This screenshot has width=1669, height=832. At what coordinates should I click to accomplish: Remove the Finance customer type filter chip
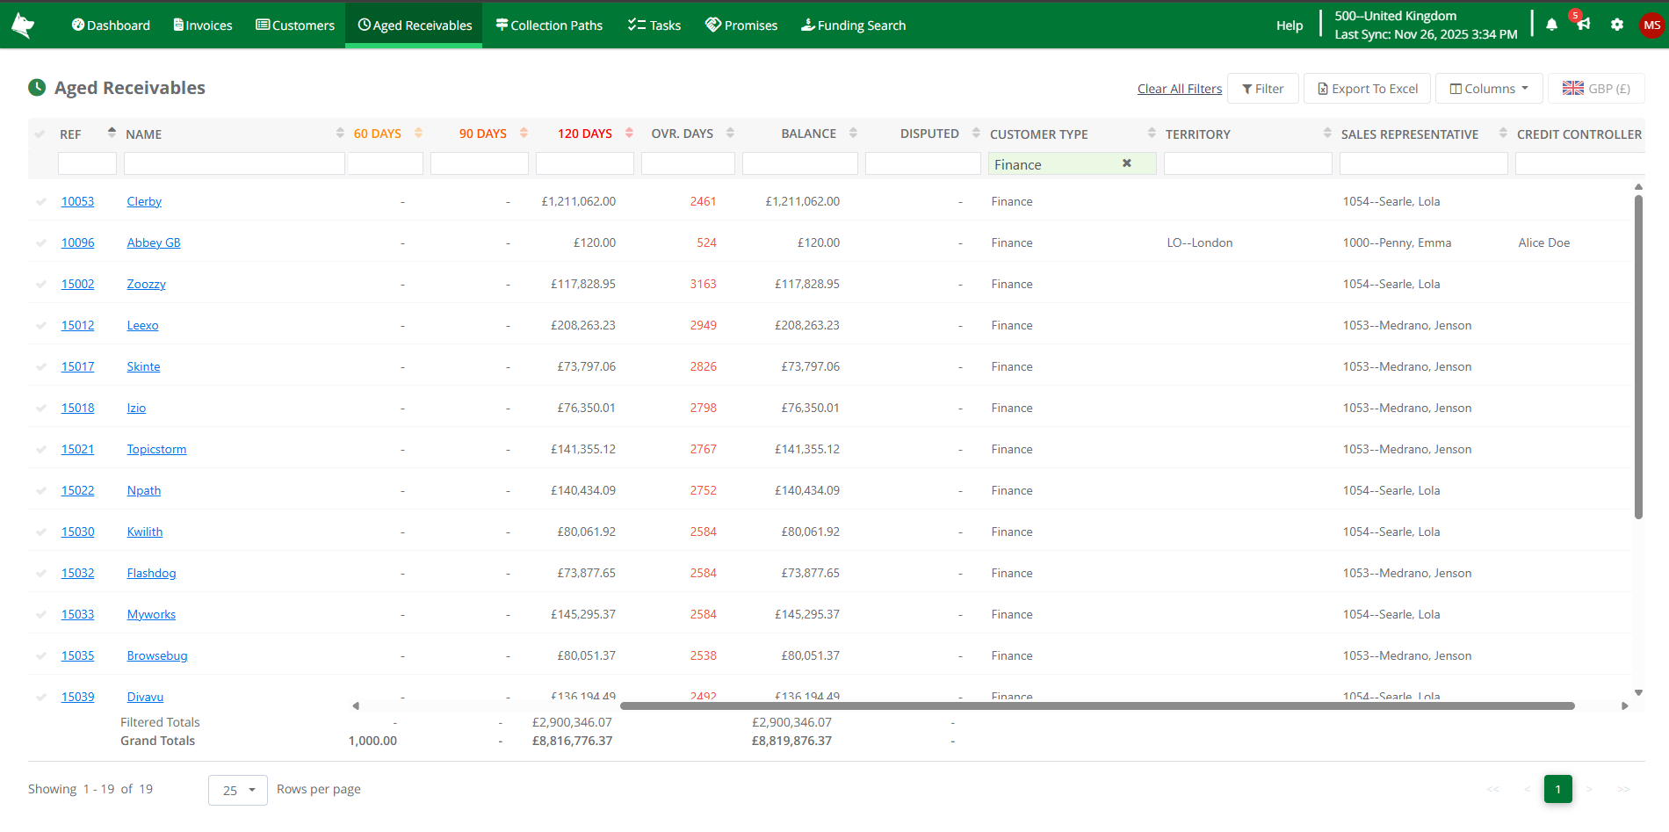pyautogui.click(x=1127, y=163)
